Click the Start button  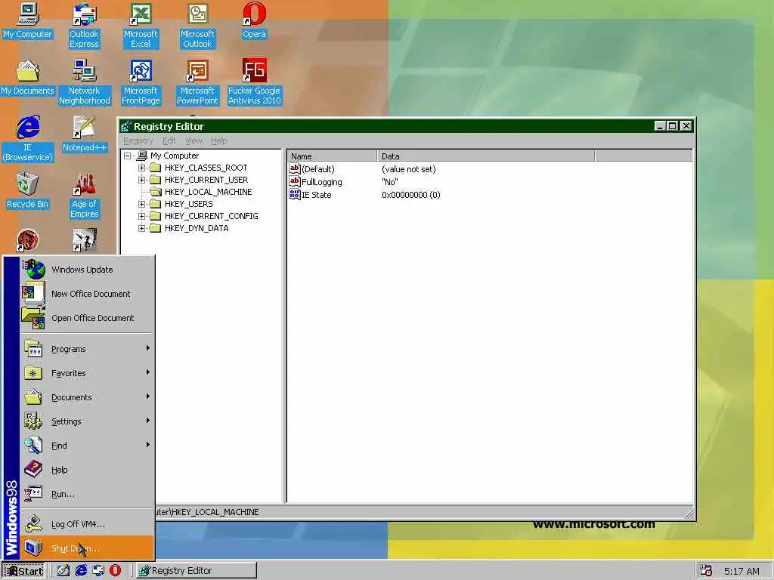(x=23, y=571)
